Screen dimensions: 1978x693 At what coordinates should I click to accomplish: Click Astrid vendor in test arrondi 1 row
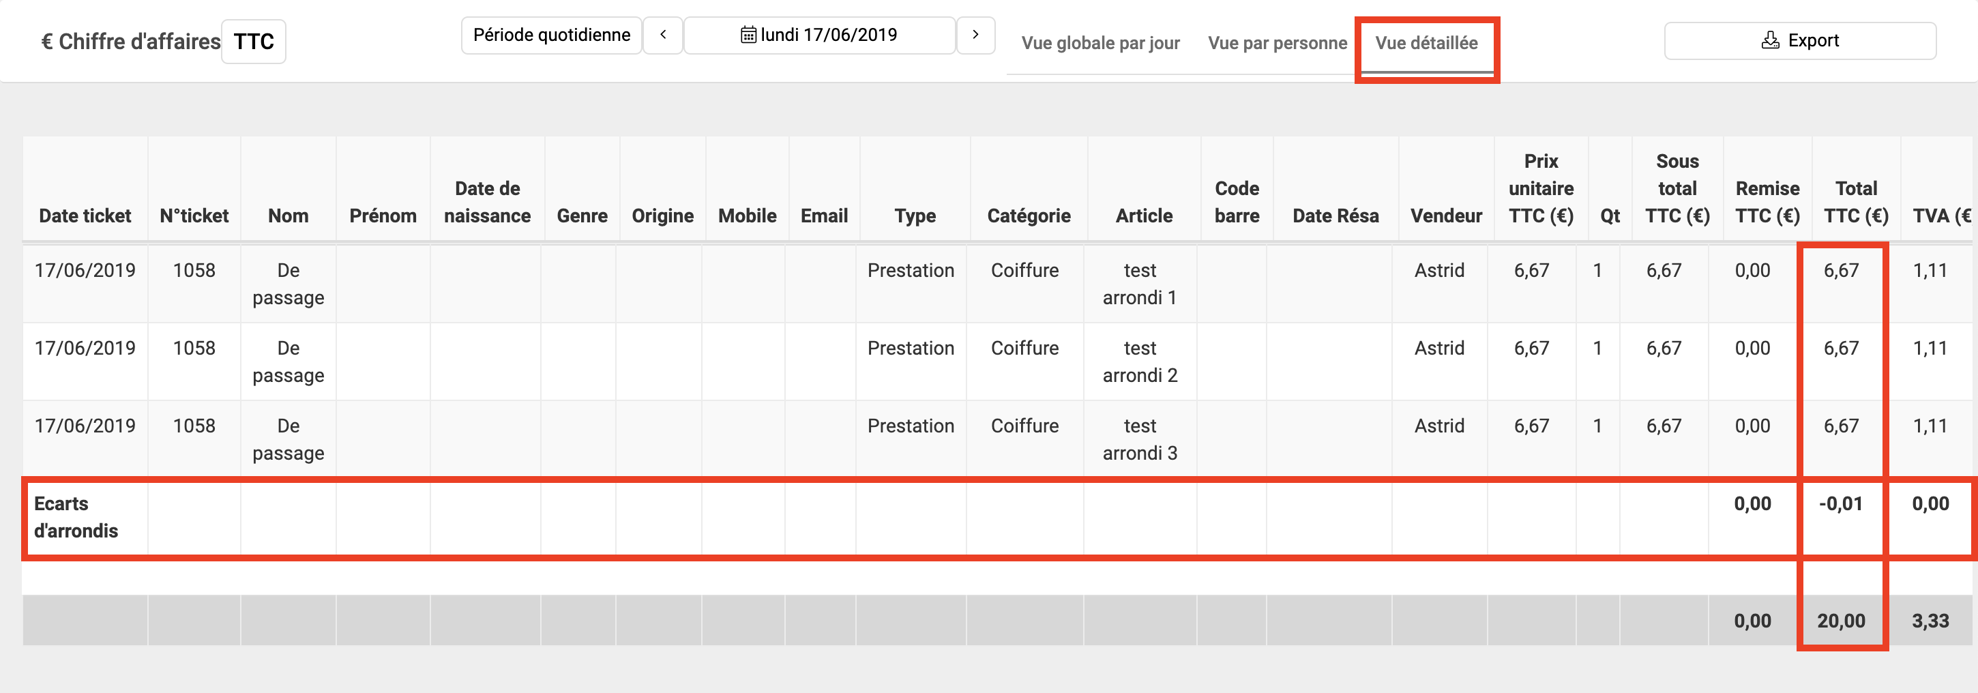(1440, 270)
